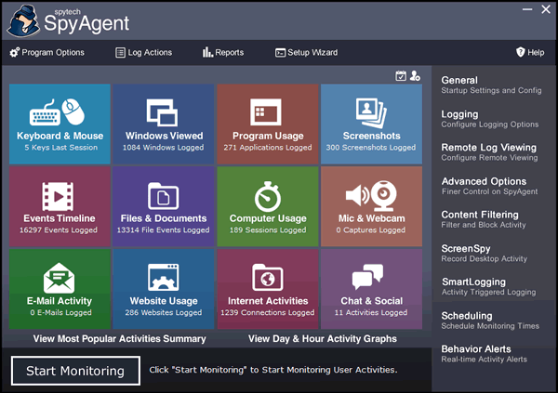This screenshot has height=393, width=558.
Task: Open the Chat & Social tile
Action: click(x=371, y=289)
